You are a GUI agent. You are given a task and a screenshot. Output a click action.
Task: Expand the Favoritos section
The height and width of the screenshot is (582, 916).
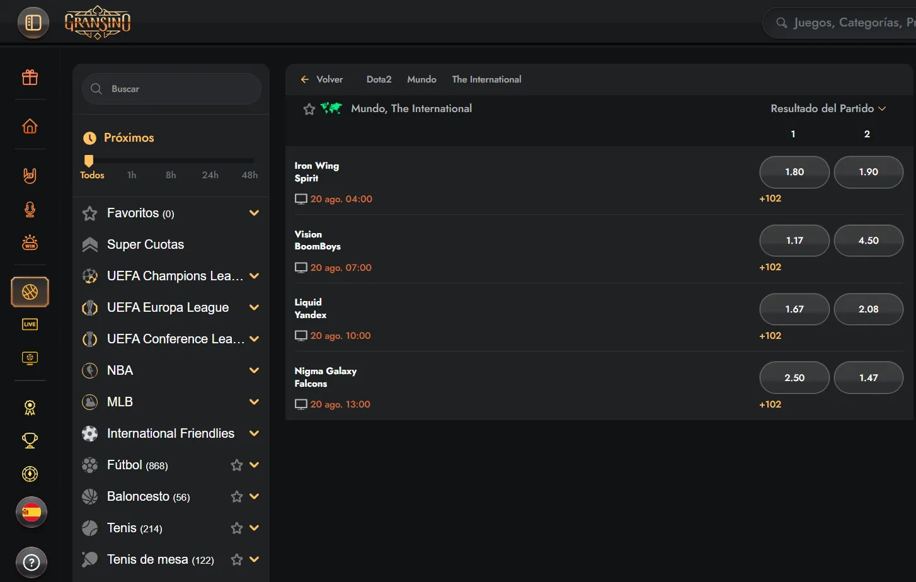coord(255,213)
